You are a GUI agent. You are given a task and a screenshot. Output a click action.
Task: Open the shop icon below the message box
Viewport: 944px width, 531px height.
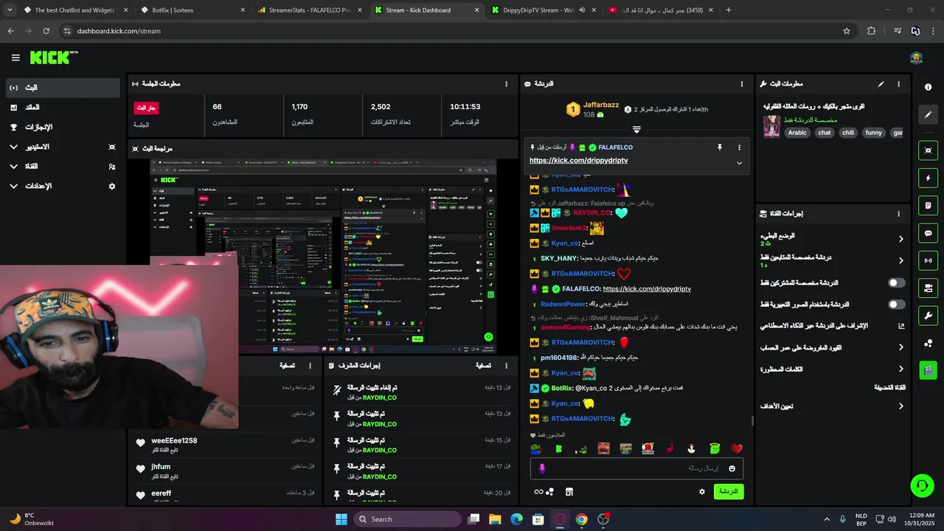(x=569, y=492)
